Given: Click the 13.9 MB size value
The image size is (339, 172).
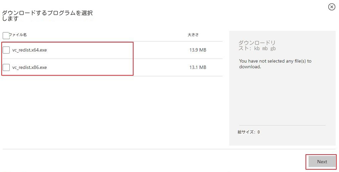Looking at the screenshot, I should point(198,50).
